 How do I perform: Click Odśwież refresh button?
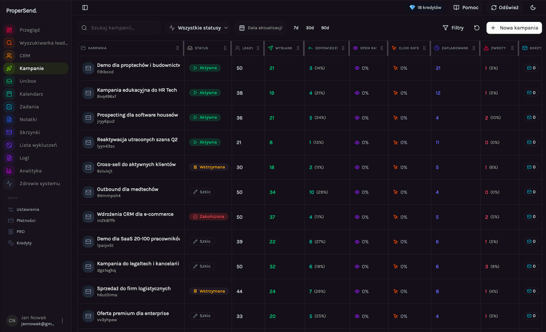505,8
